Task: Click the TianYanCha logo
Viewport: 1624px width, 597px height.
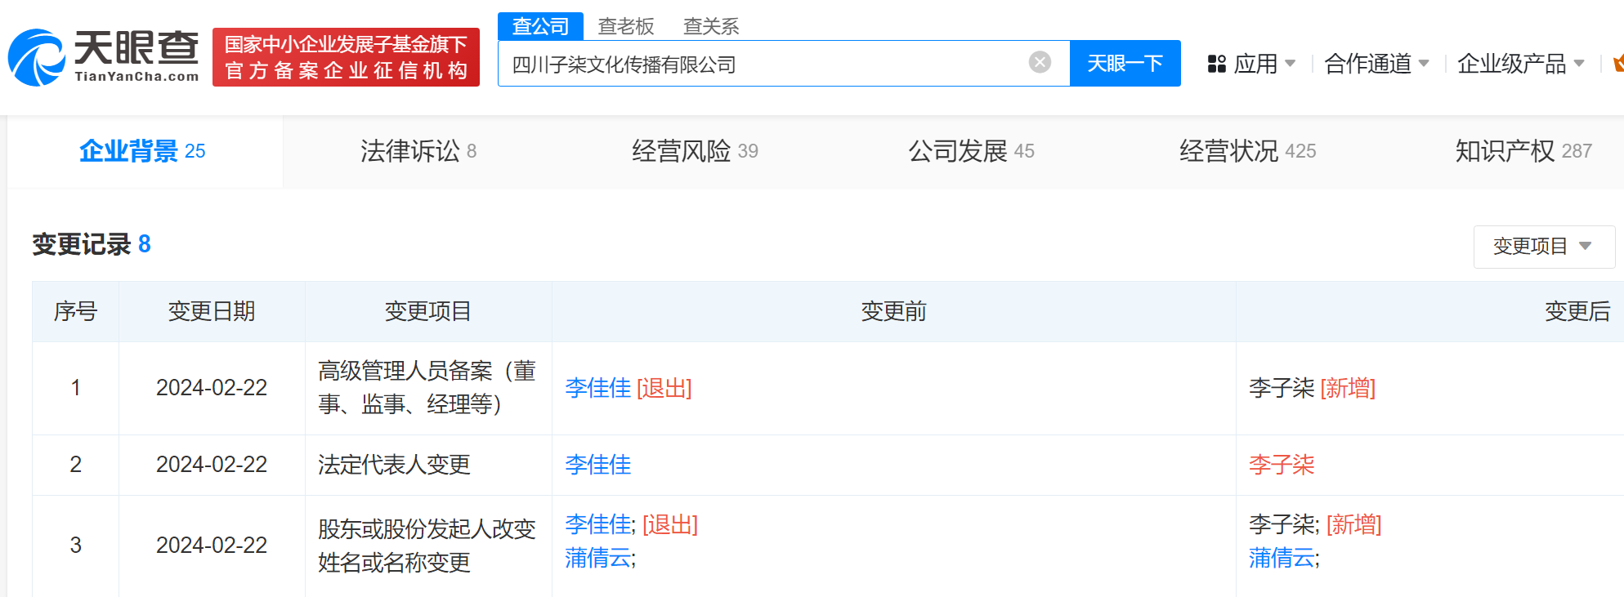Action: pos(104,57)
